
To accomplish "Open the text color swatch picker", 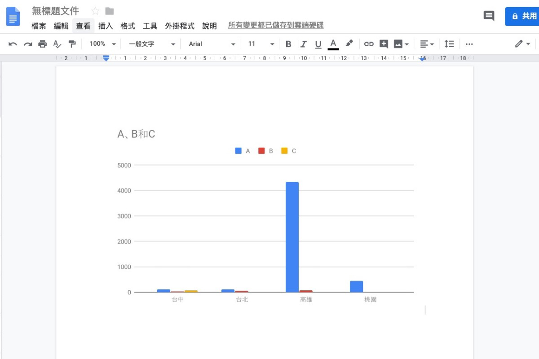I will pos(333,44).
